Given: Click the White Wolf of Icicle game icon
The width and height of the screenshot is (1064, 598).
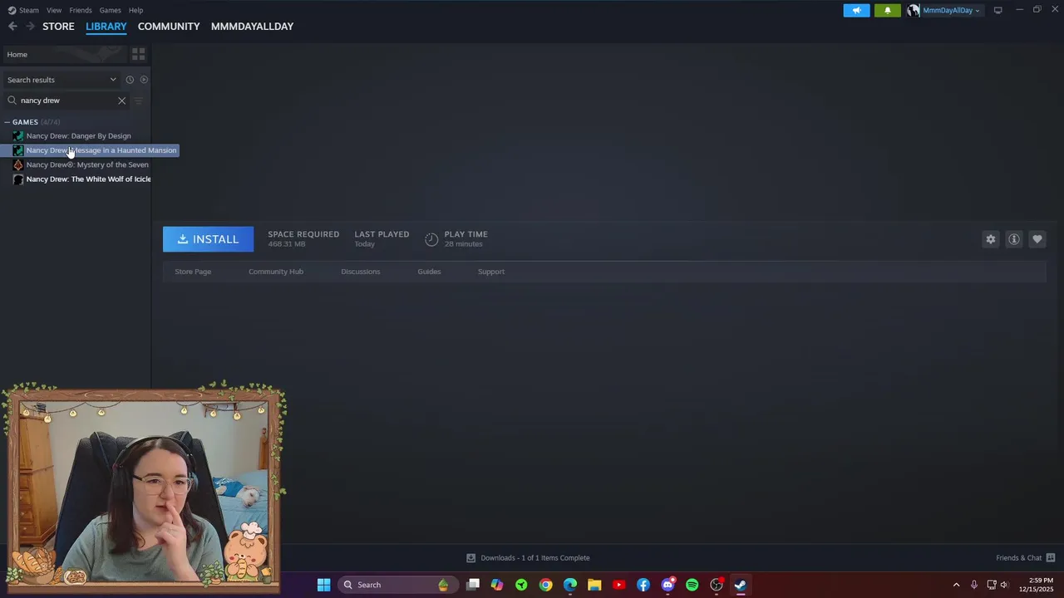Looking at the screenshot, I should tap(18, 179).
